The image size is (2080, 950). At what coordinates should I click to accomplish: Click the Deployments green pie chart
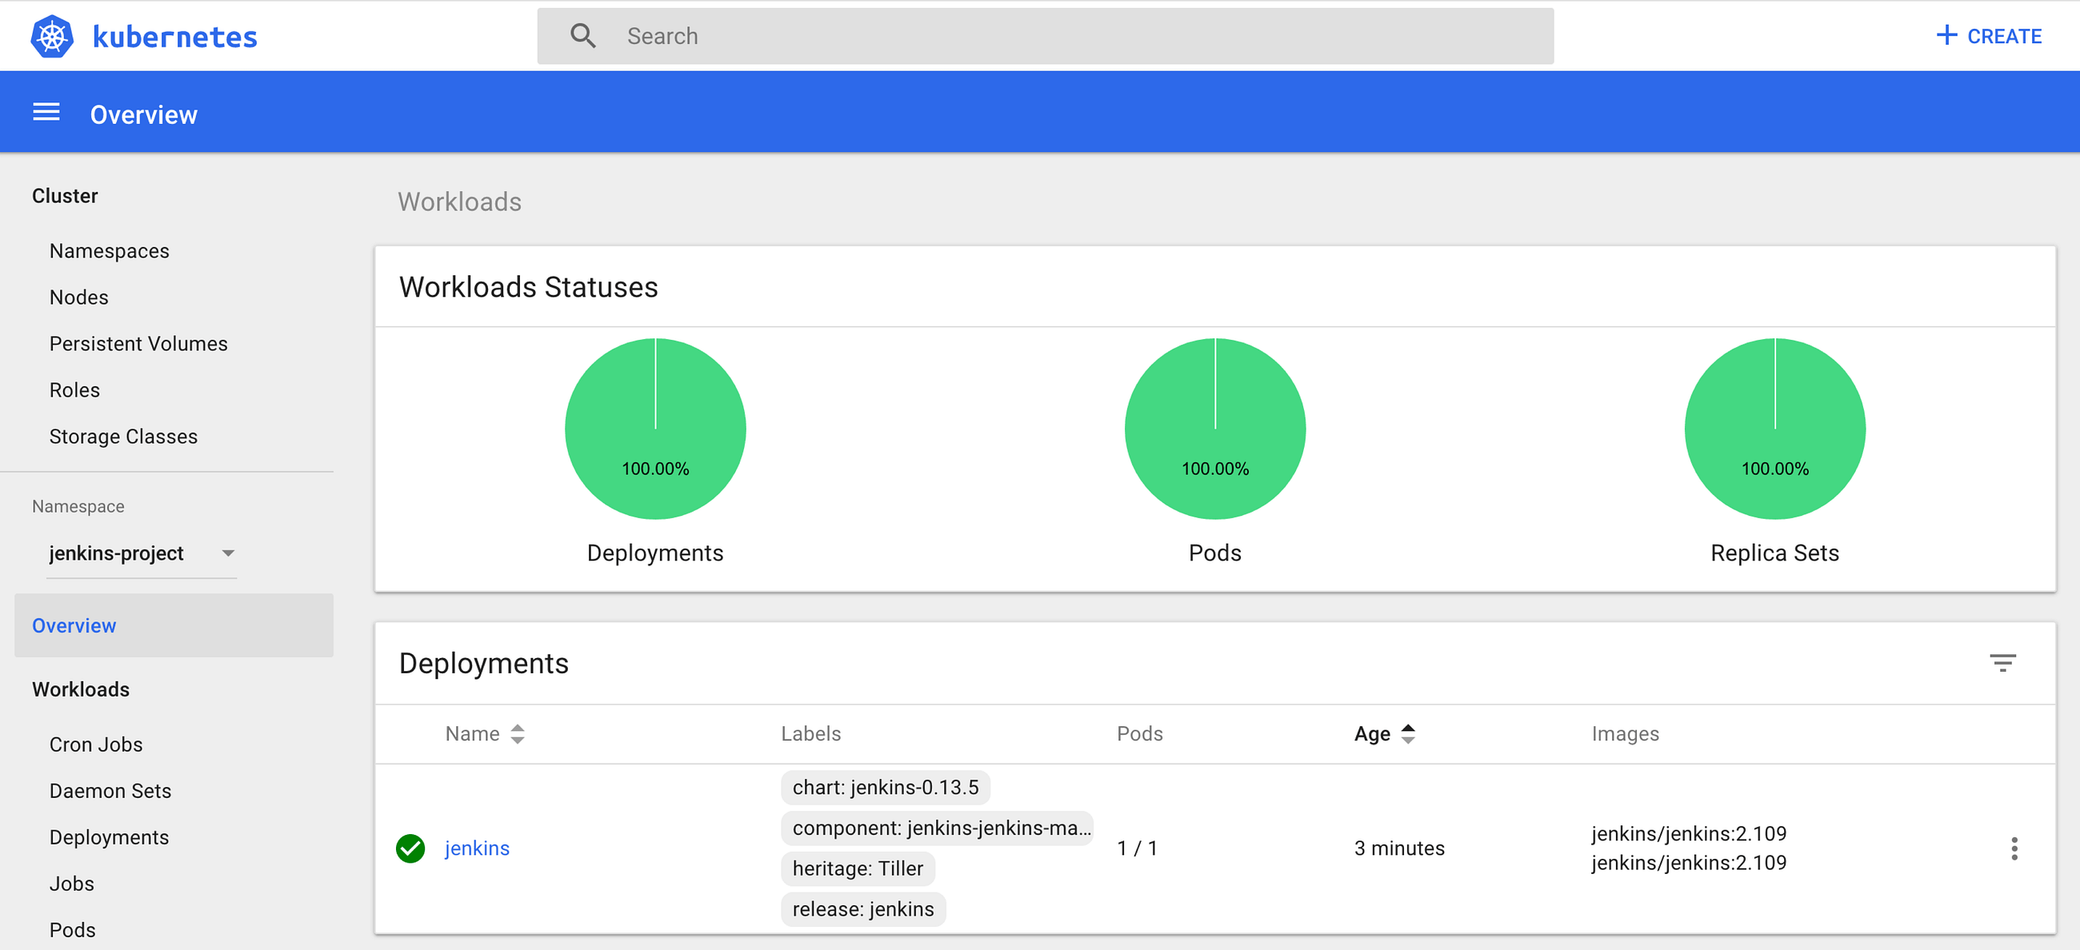pos(655,429)
